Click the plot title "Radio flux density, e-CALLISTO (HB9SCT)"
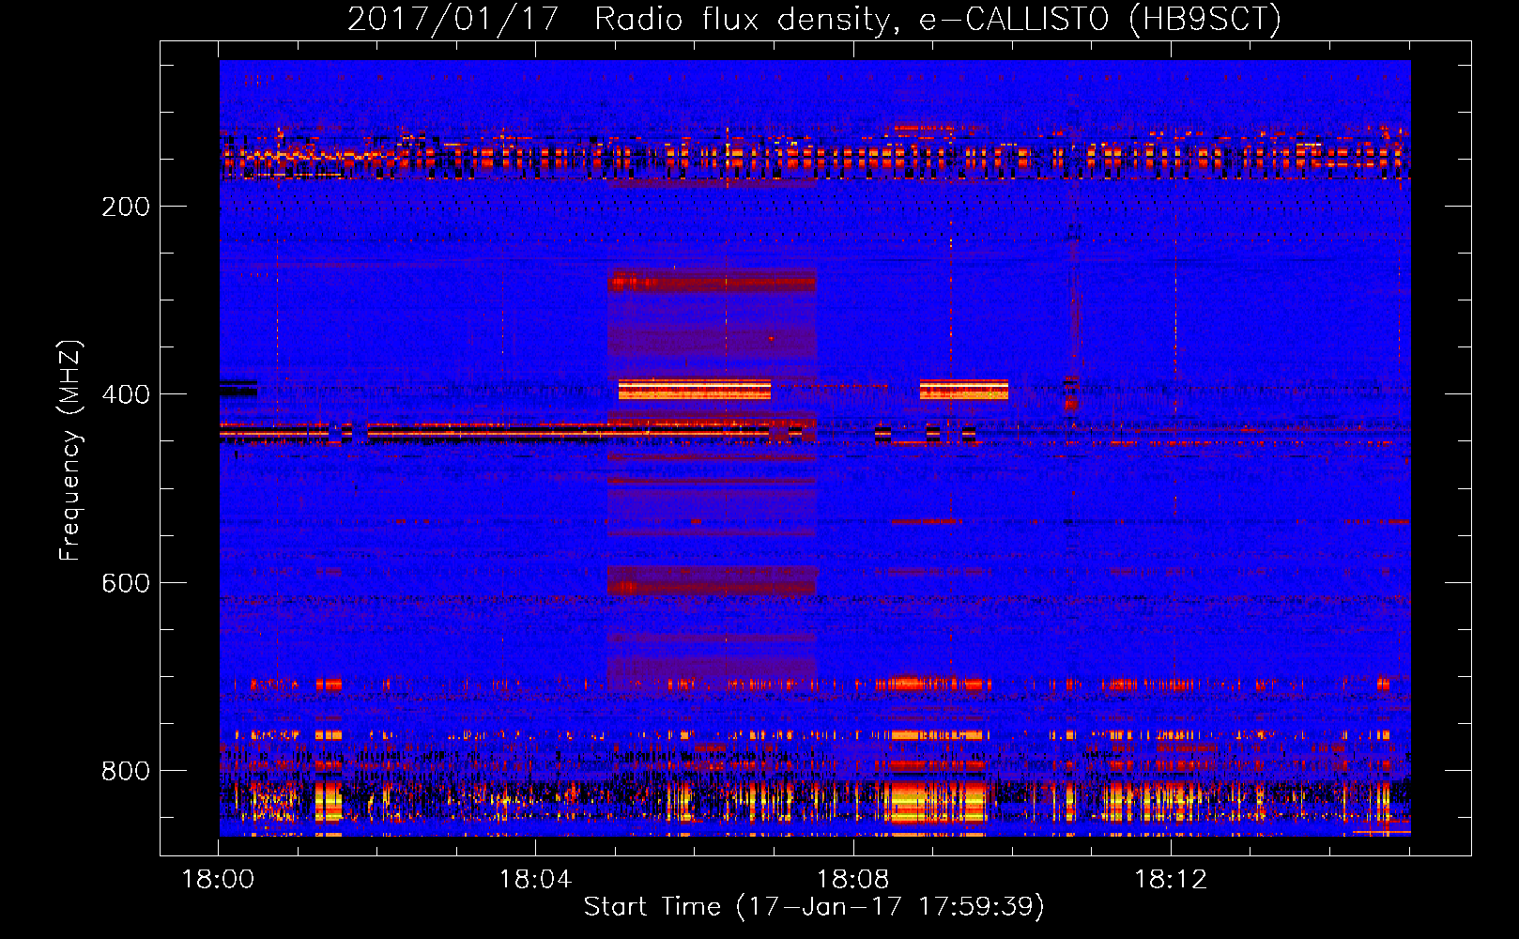The image size is (1519, 939). point(938,20)
